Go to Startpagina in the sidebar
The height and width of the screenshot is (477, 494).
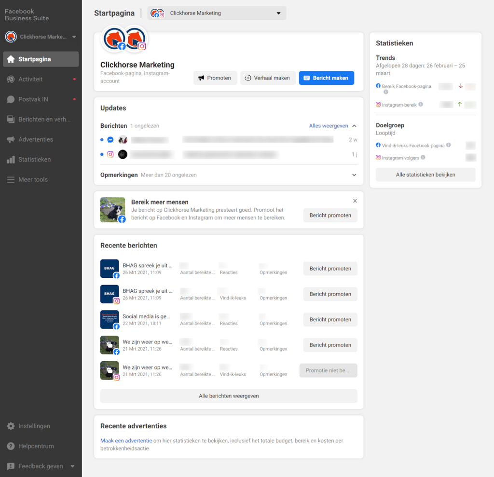[x=41, y=59]
